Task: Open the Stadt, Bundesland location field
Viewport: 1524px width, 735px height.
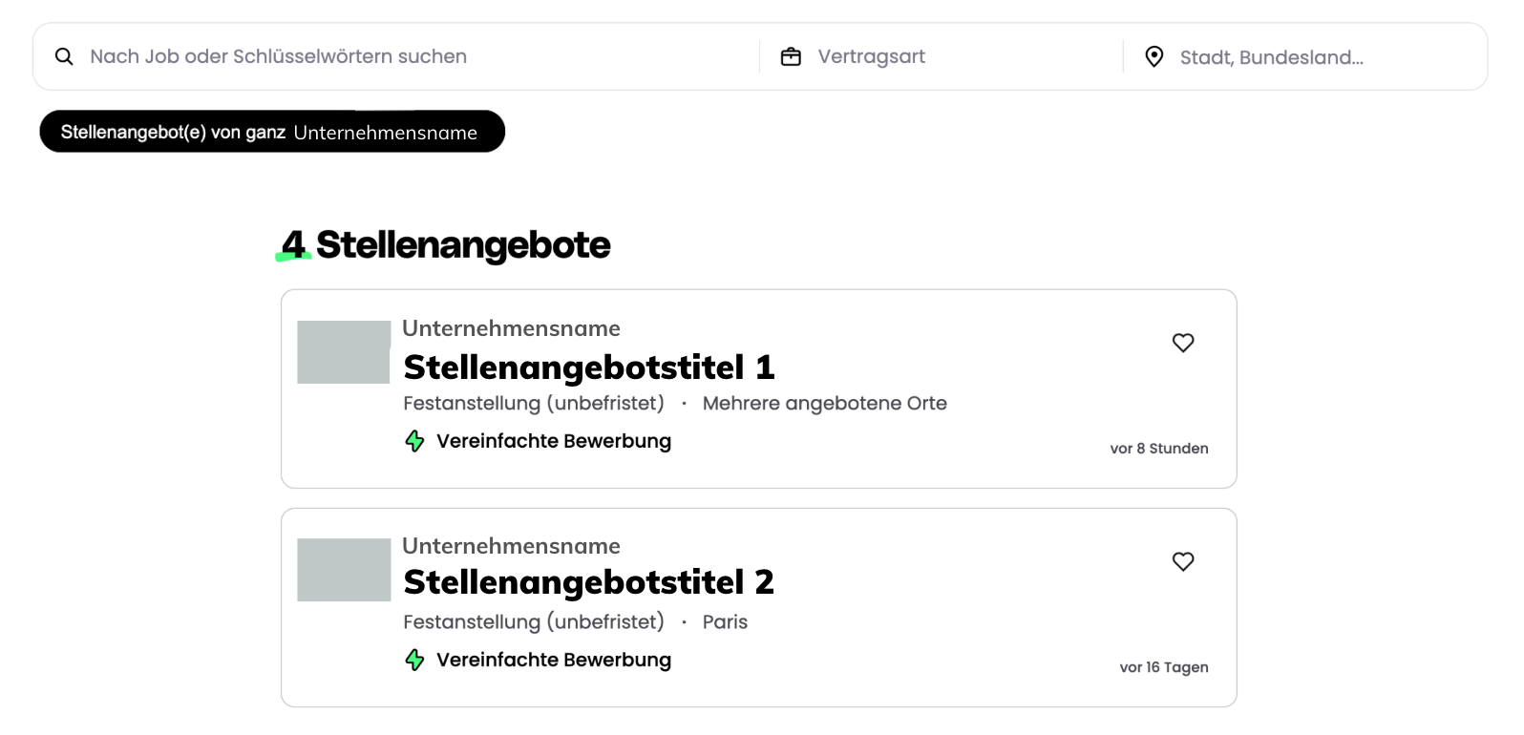Action: tap(1271, 57)
